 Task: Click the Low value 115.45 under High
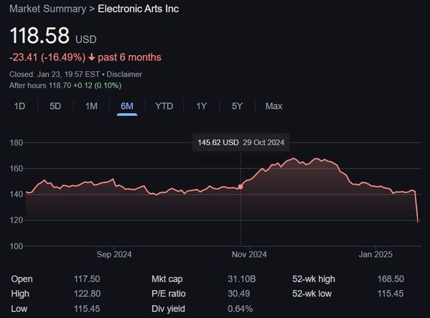87,309
